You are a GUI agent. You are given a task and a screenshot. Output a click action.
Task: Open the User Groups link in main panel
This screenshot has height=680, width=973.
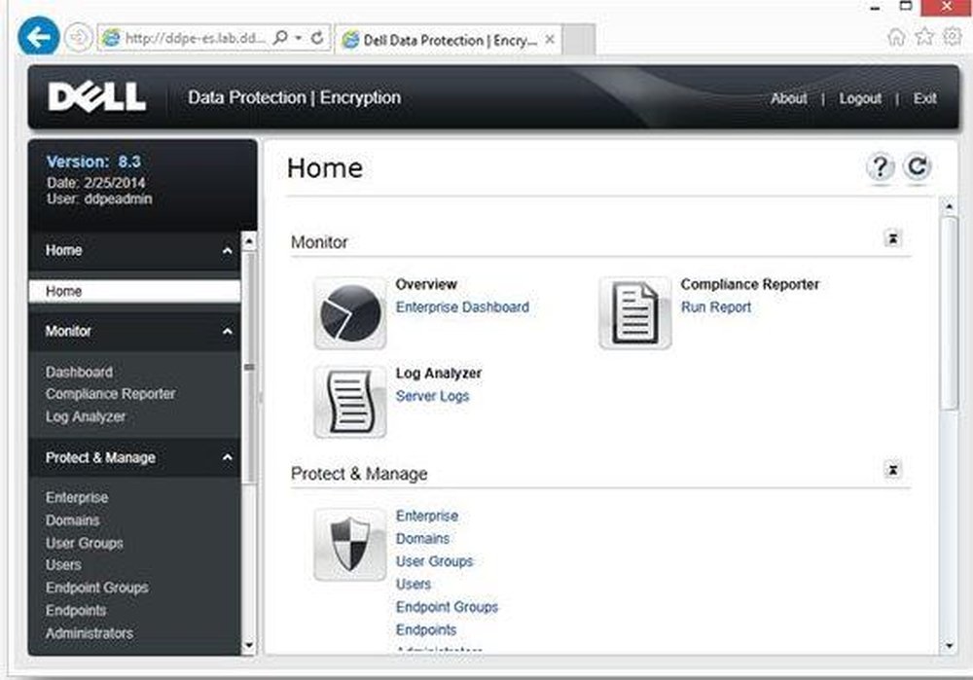434,561
